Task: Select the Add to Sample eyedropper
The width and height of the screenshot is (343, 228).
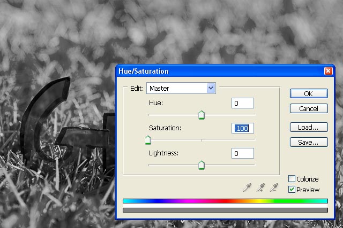Action: tap(260, 187)
